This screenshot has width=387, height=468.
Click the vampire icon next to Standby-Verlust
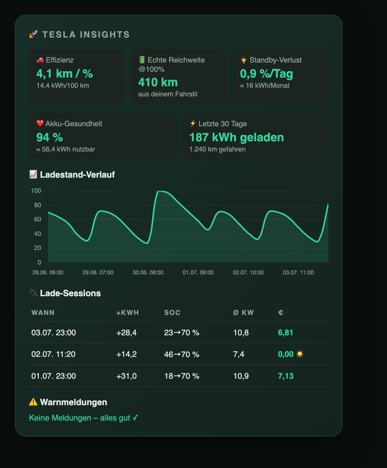[244, 60]
